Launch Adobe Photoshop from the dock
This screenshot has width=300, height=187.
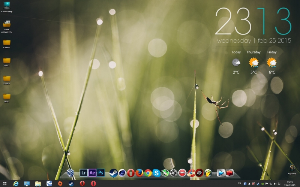coord(101,173)
